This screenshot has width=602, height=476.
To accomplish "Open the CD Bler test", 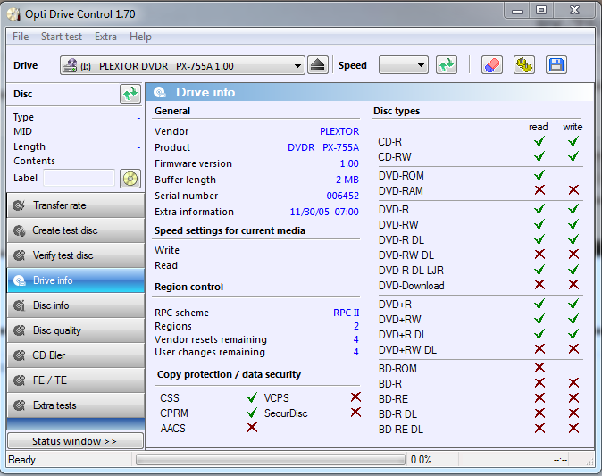I will [76, 355].
